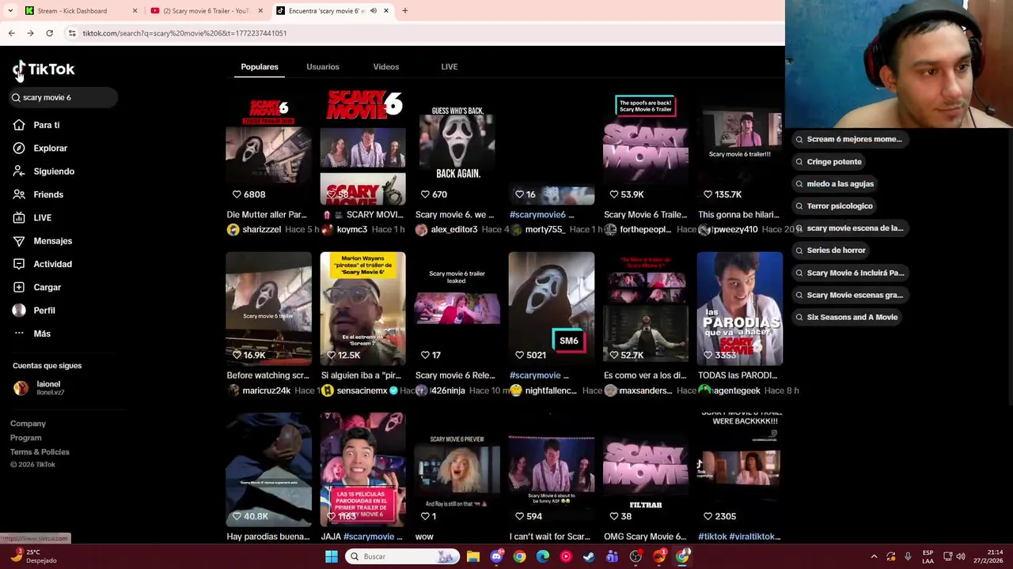Click browser back arrow
Screen dimensions: 1013x569
pyautogui.click(x=11, y=33)
